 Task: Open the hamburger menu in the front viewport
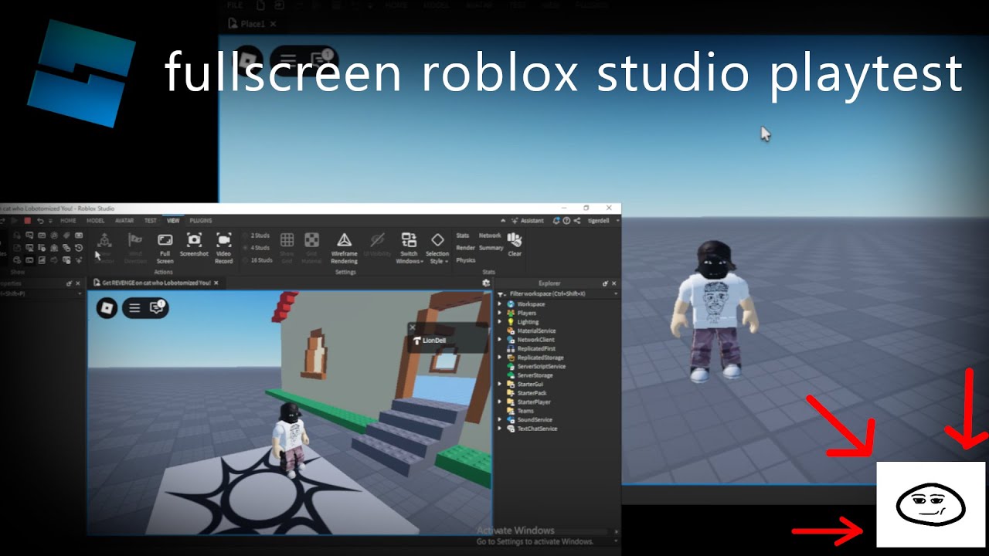point(134,308)
